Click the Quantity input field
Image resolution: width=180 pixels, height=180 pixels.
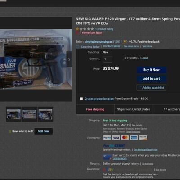[x=108, y=59]
